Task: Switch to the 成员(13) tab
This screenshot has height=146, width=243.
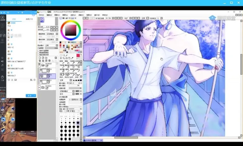Action: pos(29,19)
